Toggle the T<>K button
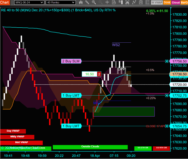Viewport: 188px width, 159px height. [x=167, y=2]
